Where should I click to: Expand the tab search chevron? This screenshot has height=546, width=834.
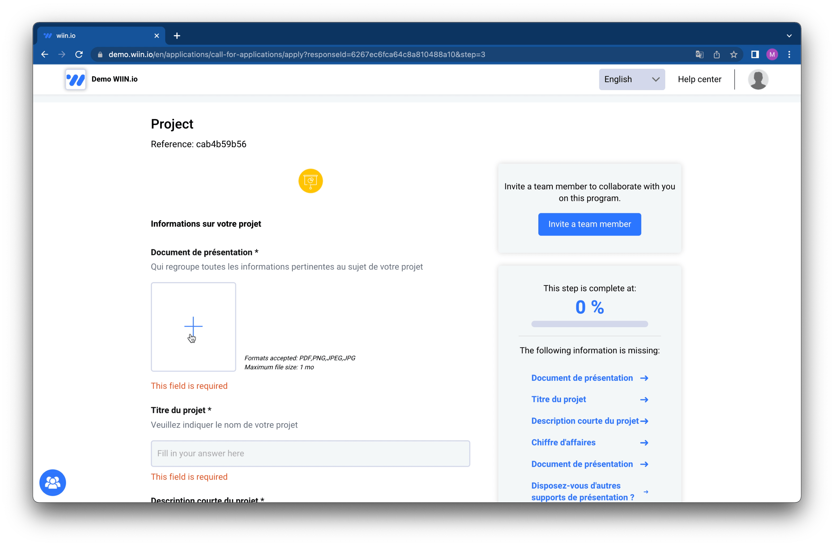tap(789, 36)
